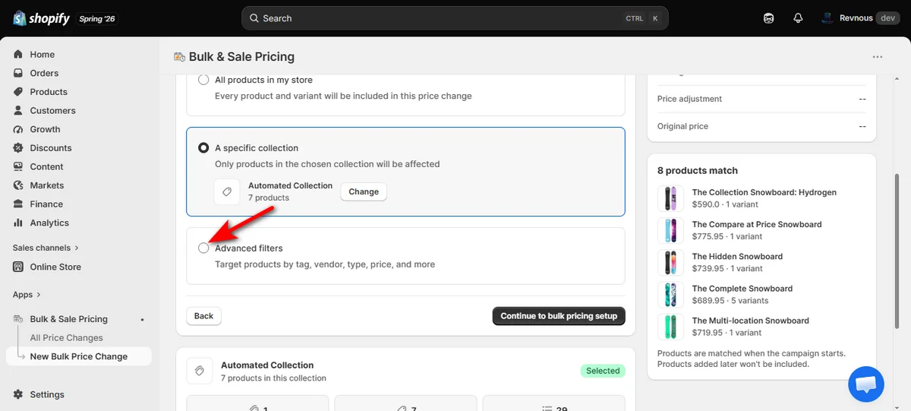
Task: Open the Home icon in sidebar
Action: tap(18, 55)
